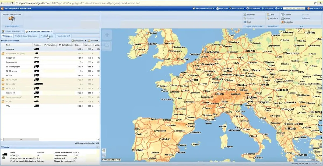Click the Aperçu map icon
323x166 pixels.
tap(282, 18)
